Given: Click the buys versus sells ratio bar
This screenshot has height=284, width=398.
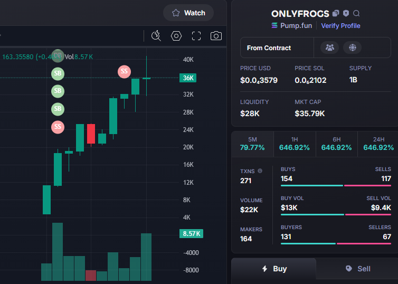Looking at the screenshot, I should 336,185.
